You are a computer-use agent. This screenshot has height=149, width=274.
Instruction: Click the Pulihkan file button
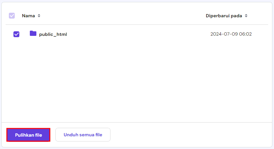(29, 135)
